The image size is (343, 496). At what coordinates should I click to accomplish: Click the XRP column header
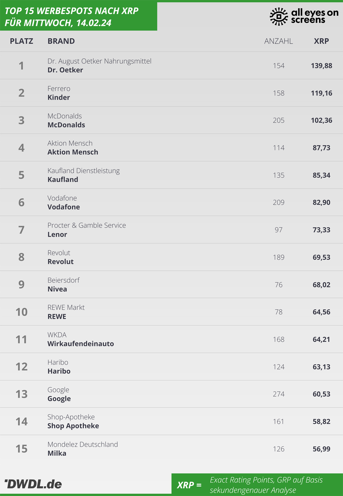(x=322, y=41)
